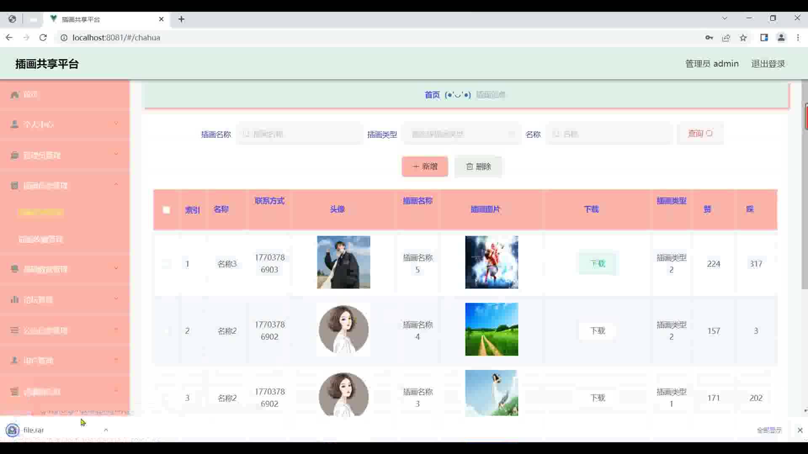The width and height of the screenshot is (808, 454).
Task: Click the user icon for 用户管理
Action: (15, 360)
